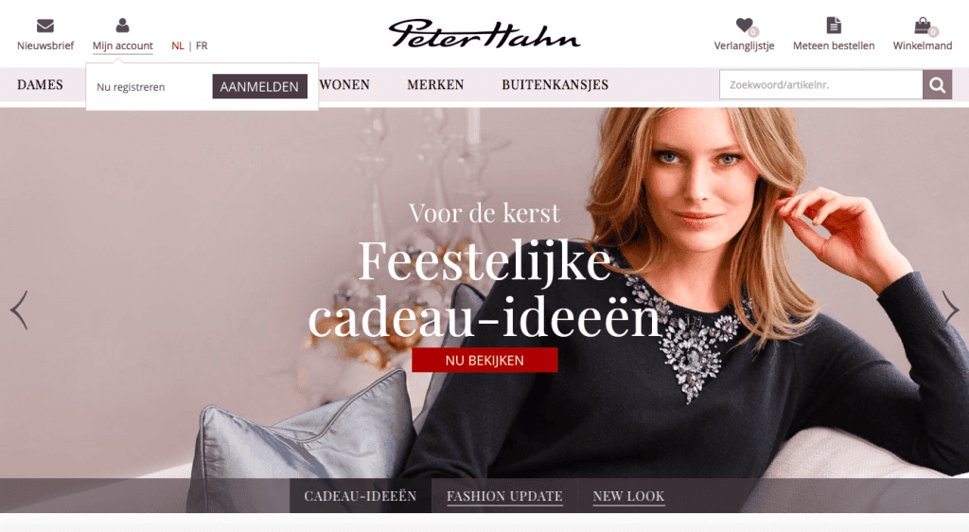Viewport: 969px width, 532px height.
Task: Switch language to NL
Action: click(177, 45)
